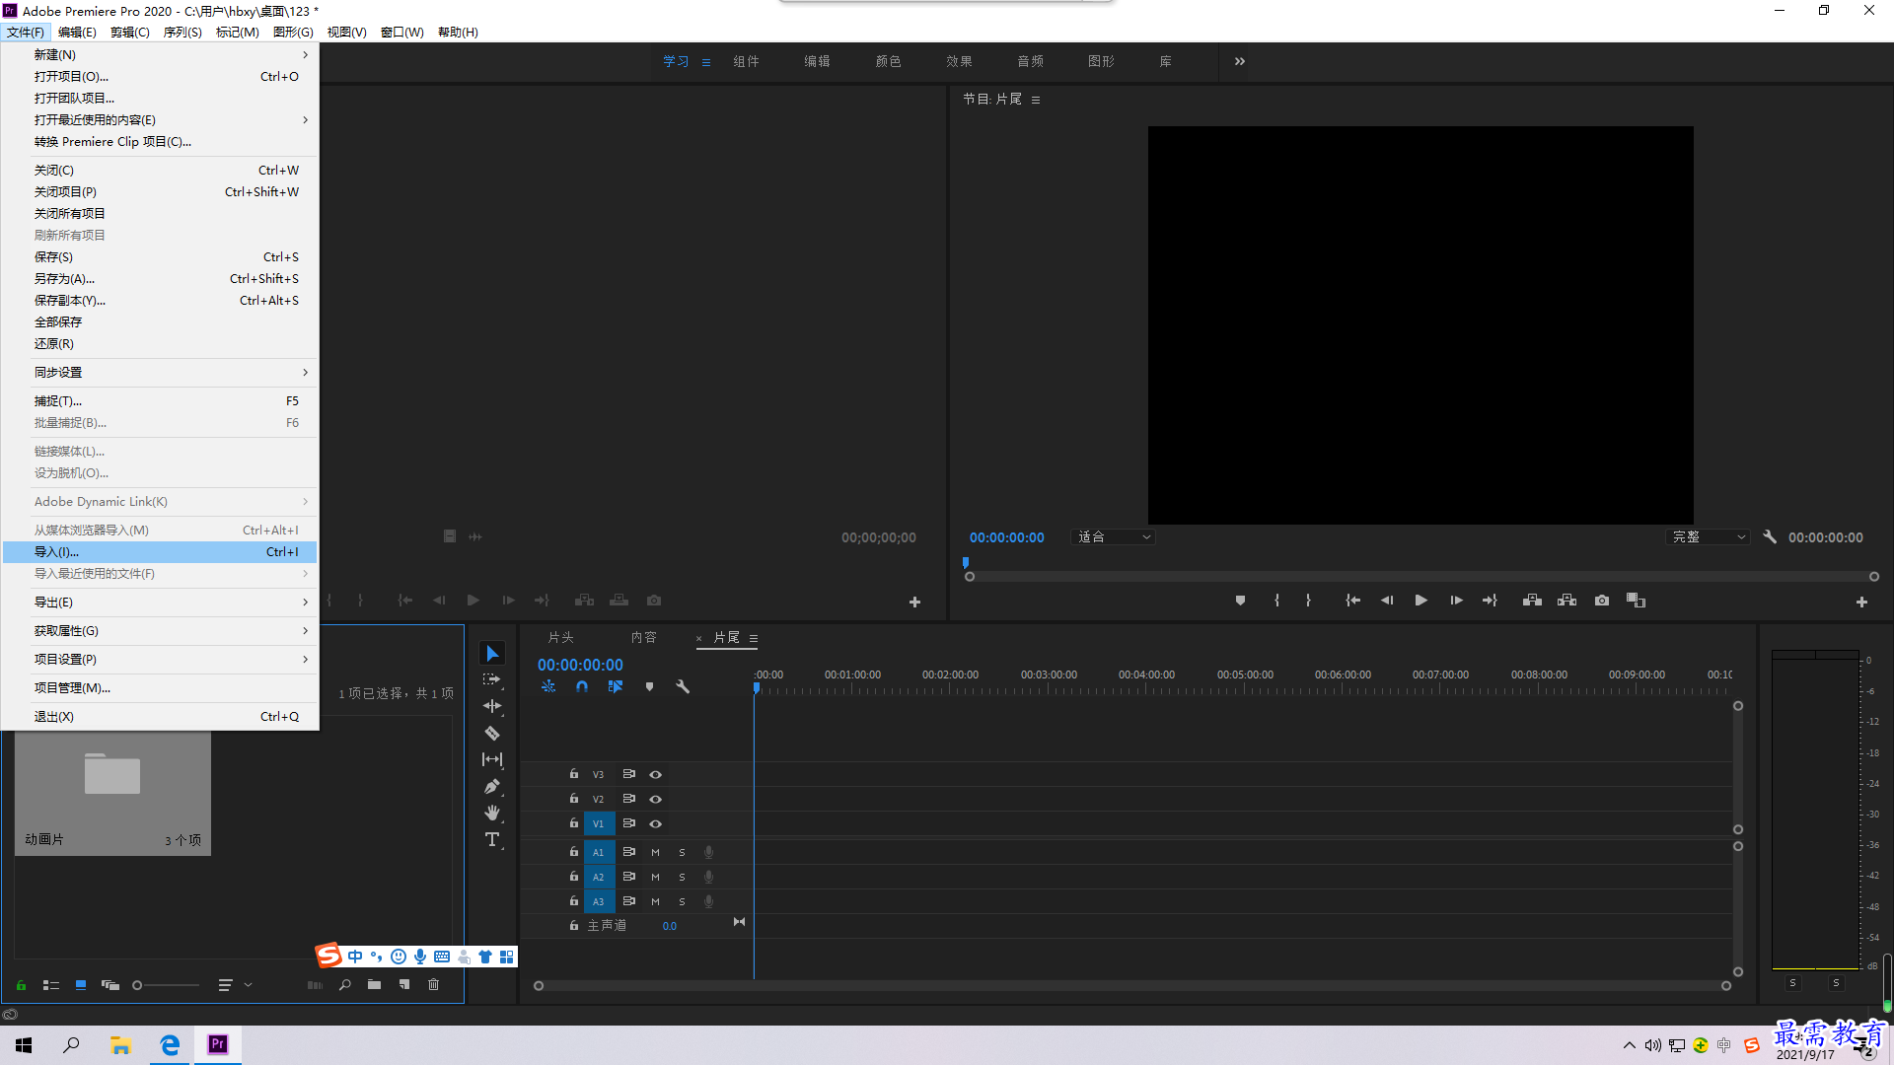This screenshot has height=1065, width=1894.
Task: Select the Ripple Edit tool
Action: (x=492, y=706)
